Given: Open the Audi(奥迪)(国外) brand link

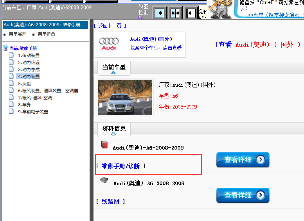Looking at the screenshot, I should tap(151, 39).
